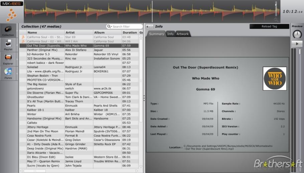Select track Kaliber 18-1
304x173 pixels.
(x=79, y=110)
